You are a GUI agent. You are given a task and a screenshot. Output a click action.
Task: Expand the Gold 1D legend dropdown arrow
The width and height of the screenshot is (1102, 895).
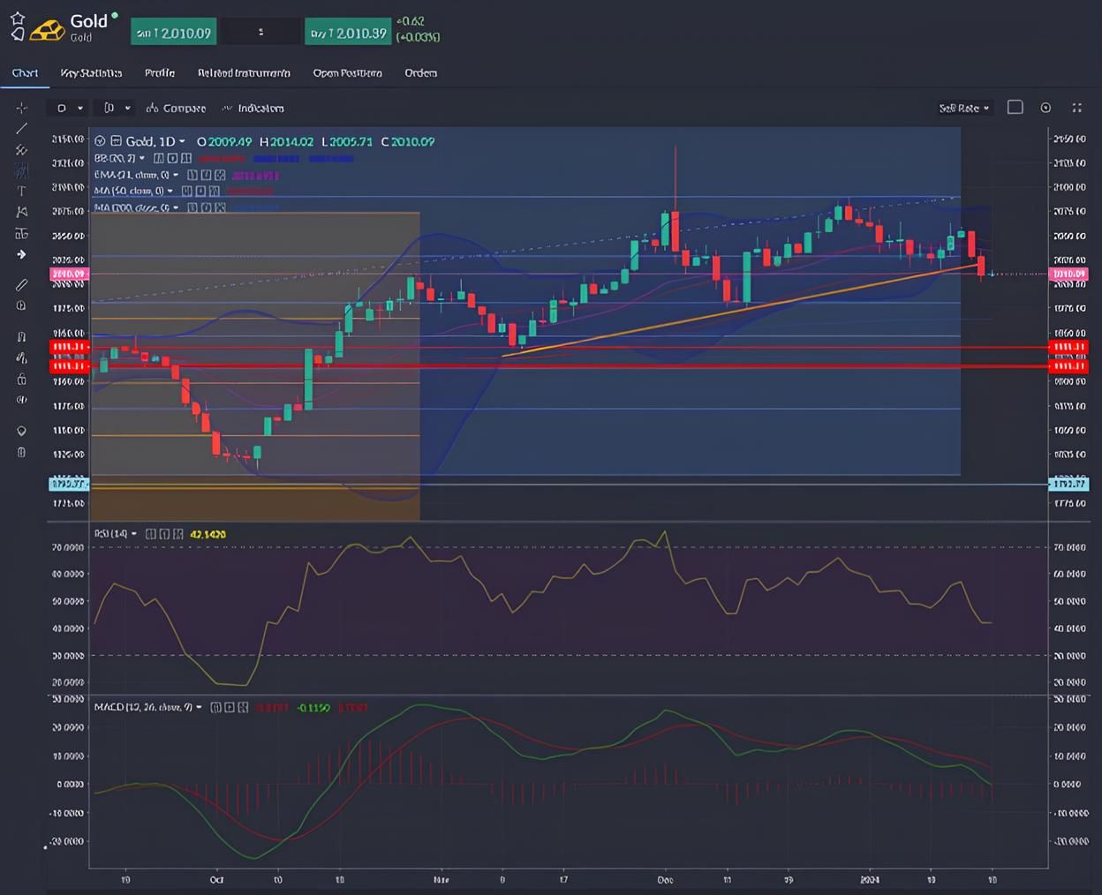pyautogui.click(x=182, y=141)
